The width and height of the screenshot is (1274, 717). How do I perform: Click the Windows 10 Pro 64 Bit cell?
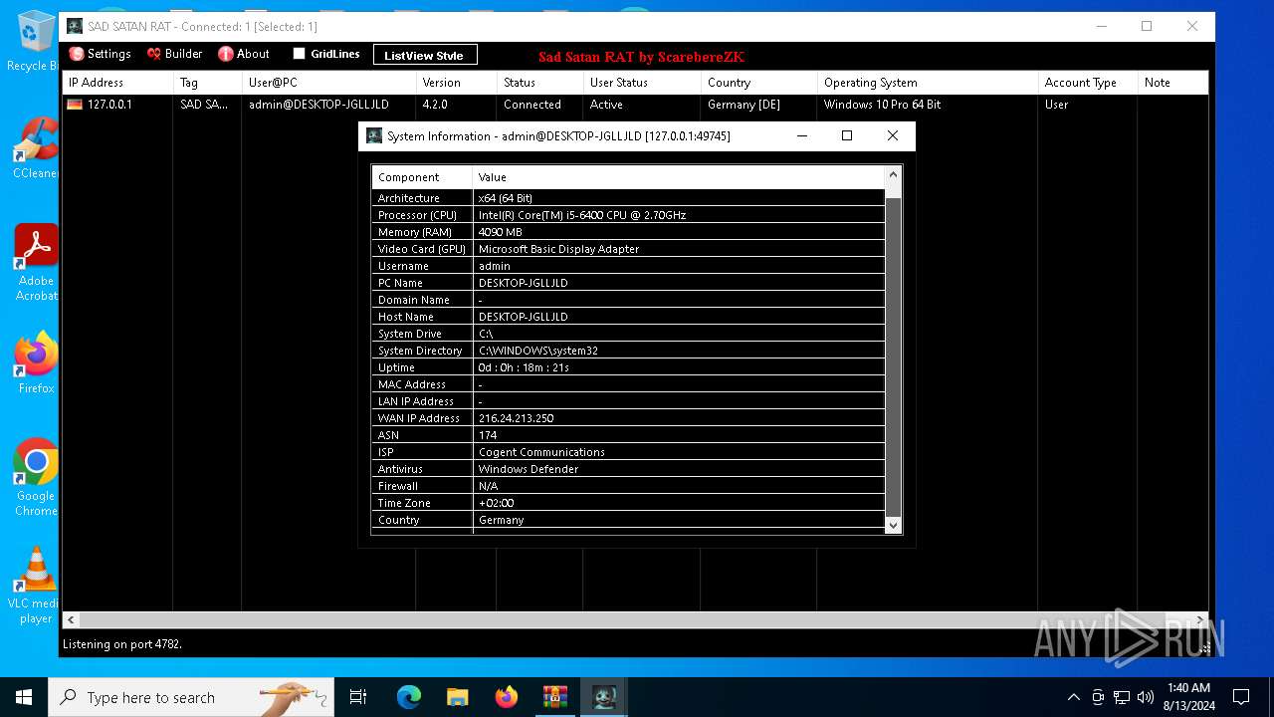coord(883,105)
